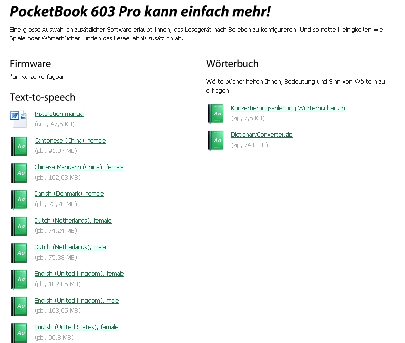Click the book icon for English (United States), female
Viewport: 405px width, 343px height.
(19, 333)
